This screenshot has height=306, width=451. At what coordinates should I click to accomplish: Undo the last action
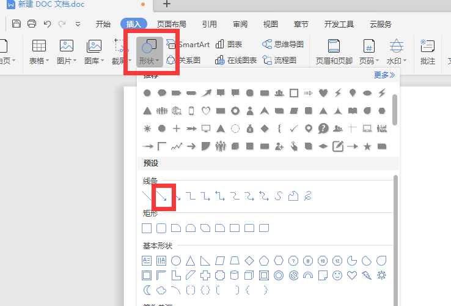[48, 24]
